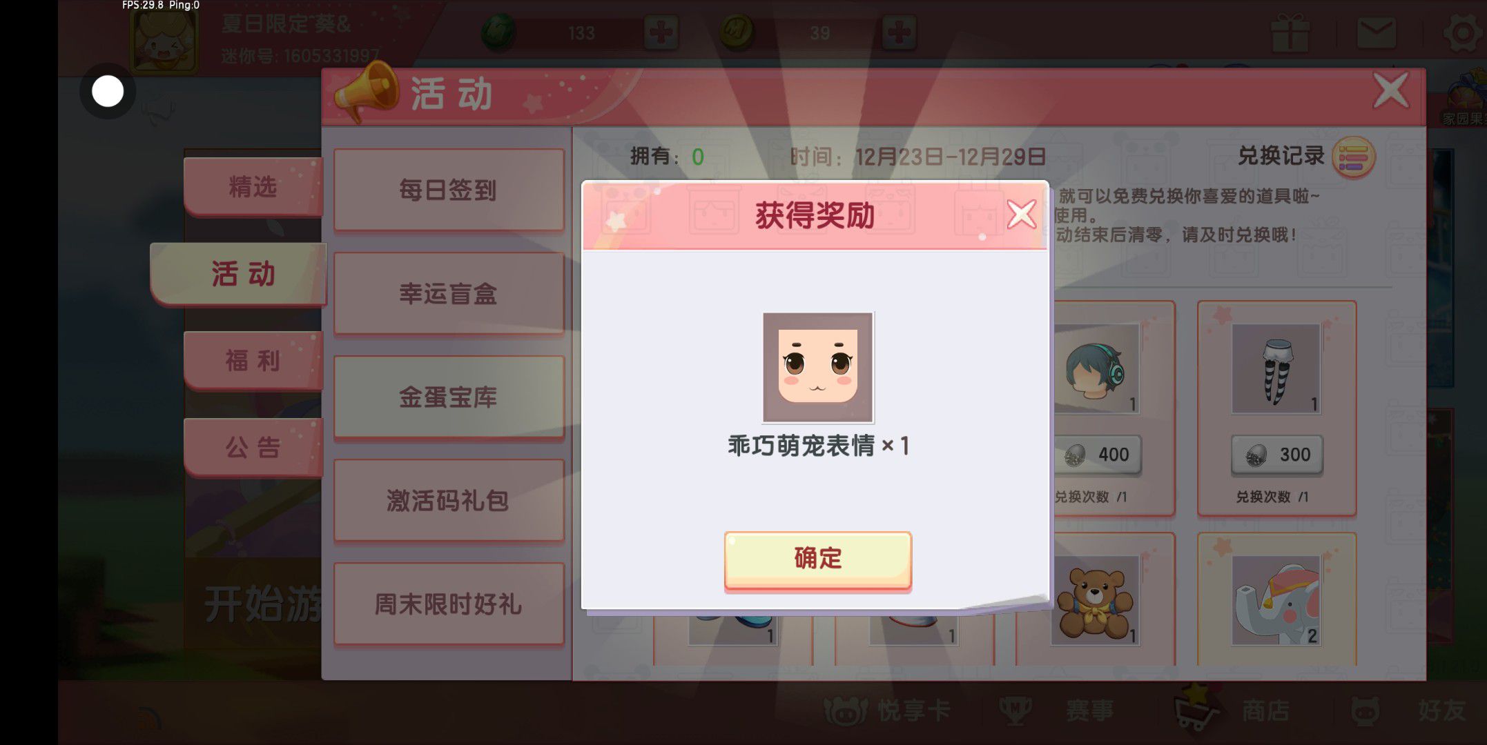Open the 激活码礼包 activation code tab

click(449, 500)
